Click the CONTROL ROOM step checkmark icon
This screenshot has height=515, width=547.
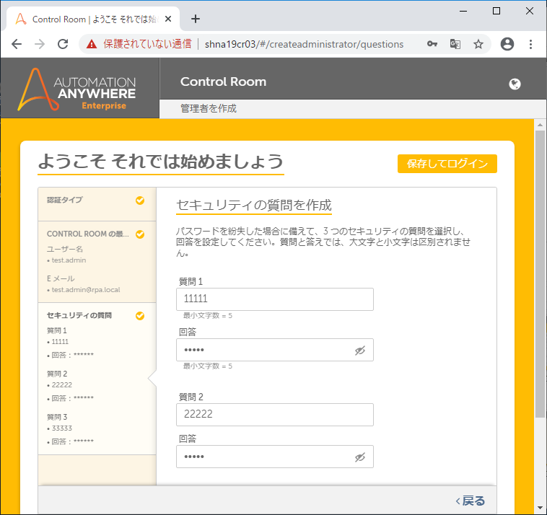tap(140, 234)
